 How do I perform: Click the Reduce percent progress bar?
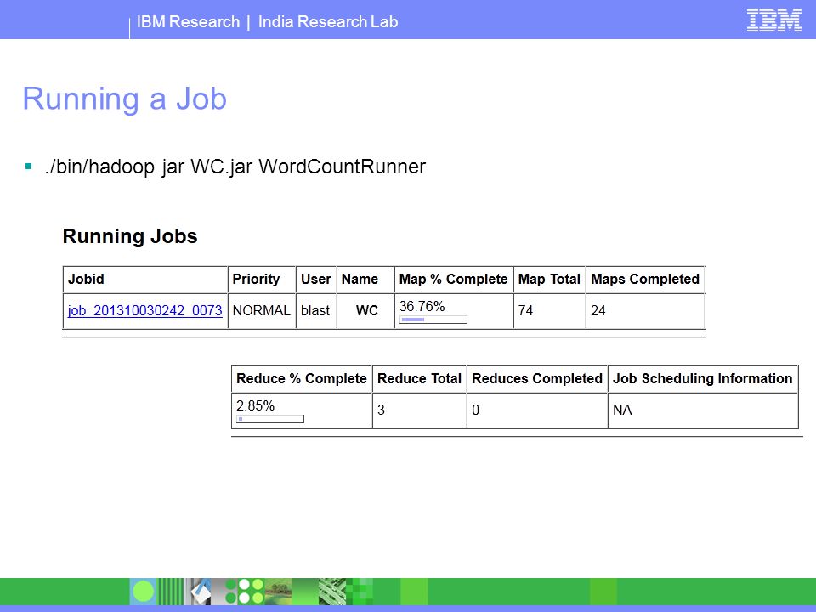point(270,419)
